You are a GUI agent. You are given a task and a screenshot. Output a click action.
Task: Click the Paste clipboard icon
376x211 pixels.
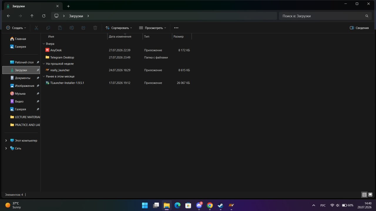tap(60, 28)
